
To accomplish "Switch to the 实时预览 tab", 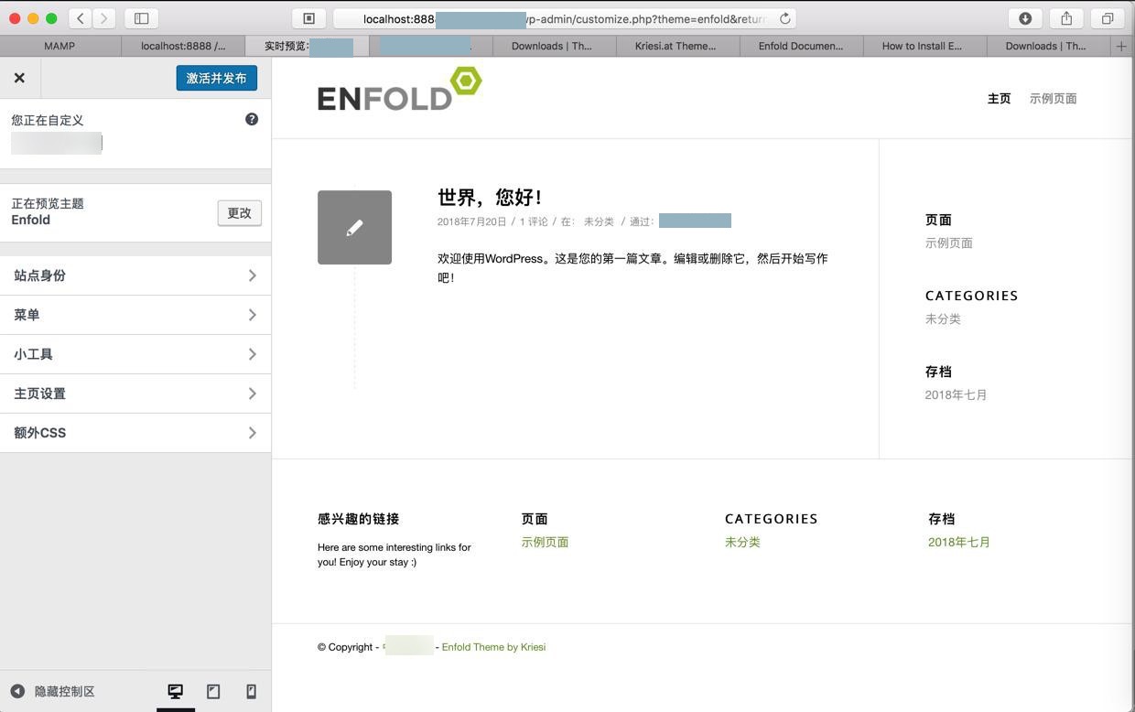I will [x=307, y=46].
